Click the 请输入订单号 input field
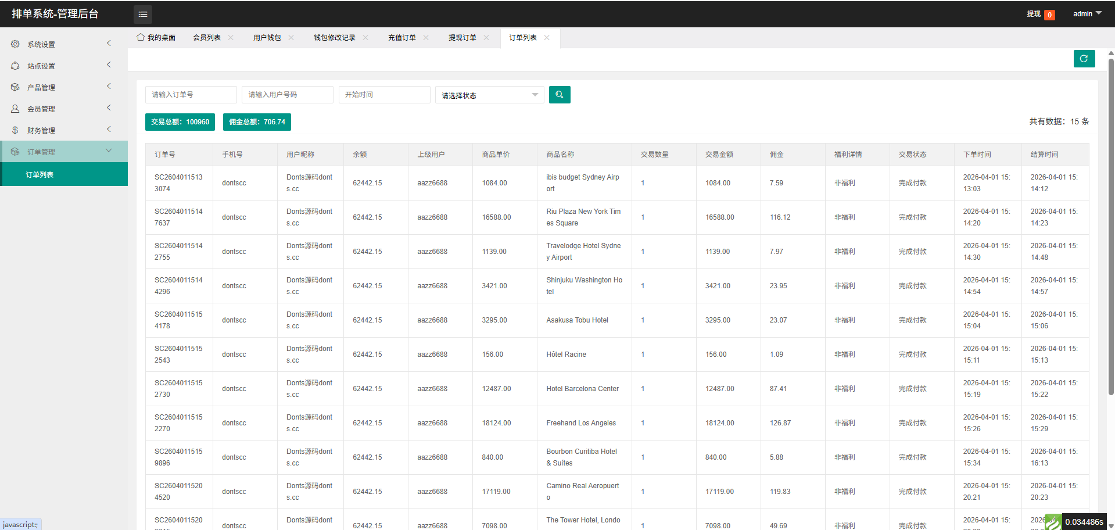 (191, 95)
